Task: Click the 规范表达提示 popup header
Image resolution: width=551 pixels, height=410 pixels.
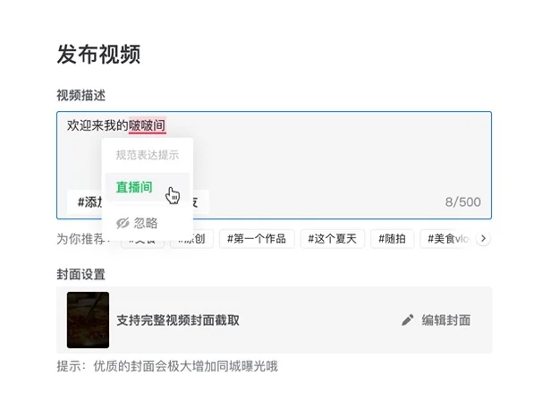Action: [147, 155]
